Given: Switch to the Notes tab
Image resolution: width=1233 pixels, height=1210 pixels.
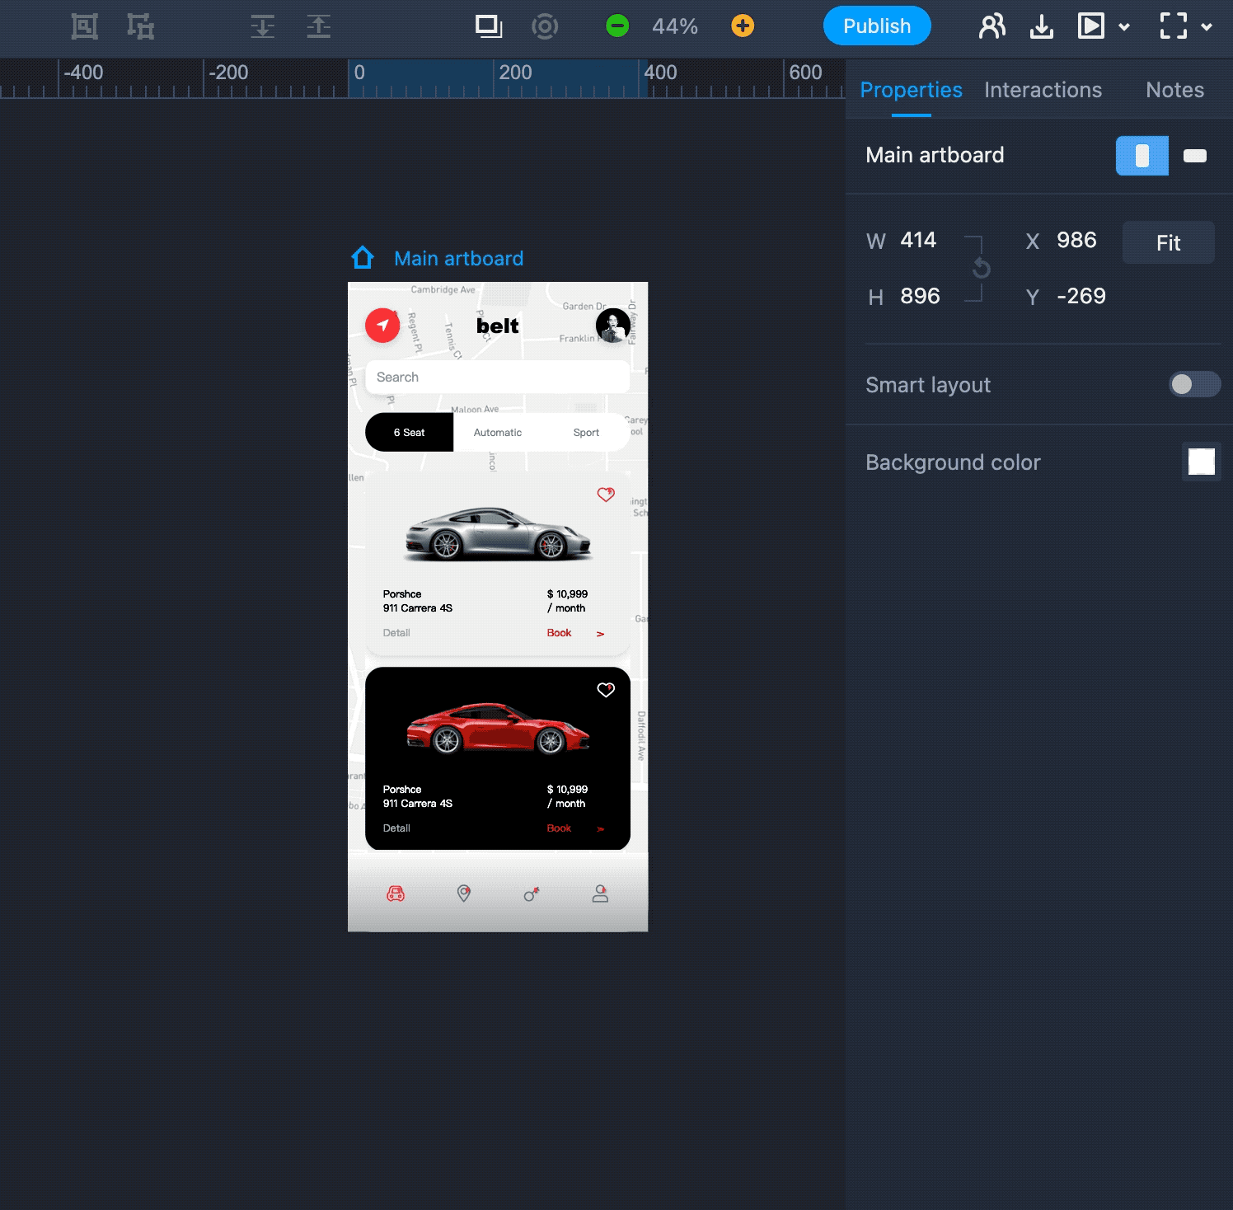Looking at the screenshot, I should (x=1174, y=90).
